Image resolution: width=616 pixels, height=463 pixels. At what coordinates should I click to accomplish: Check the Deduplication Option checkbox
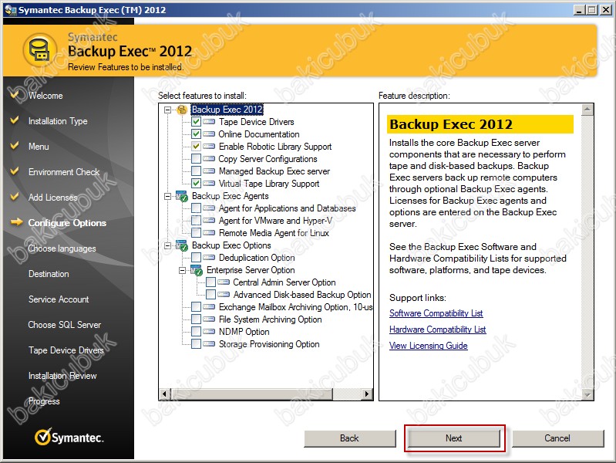tap(196, 258)
